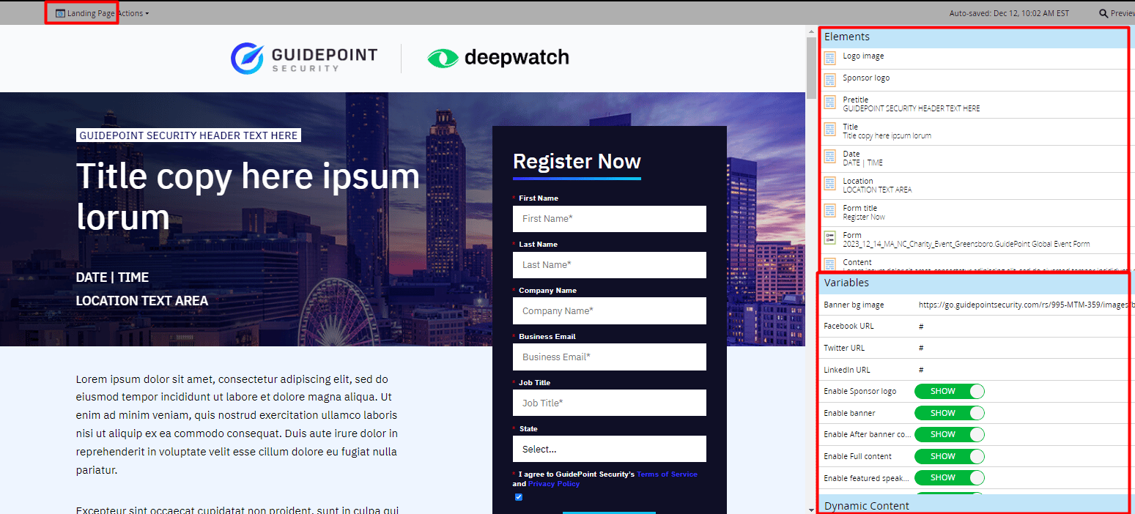Open the Terms of Service link
Viewport: 1135px width, 514px height.
[x=667, y=474]
